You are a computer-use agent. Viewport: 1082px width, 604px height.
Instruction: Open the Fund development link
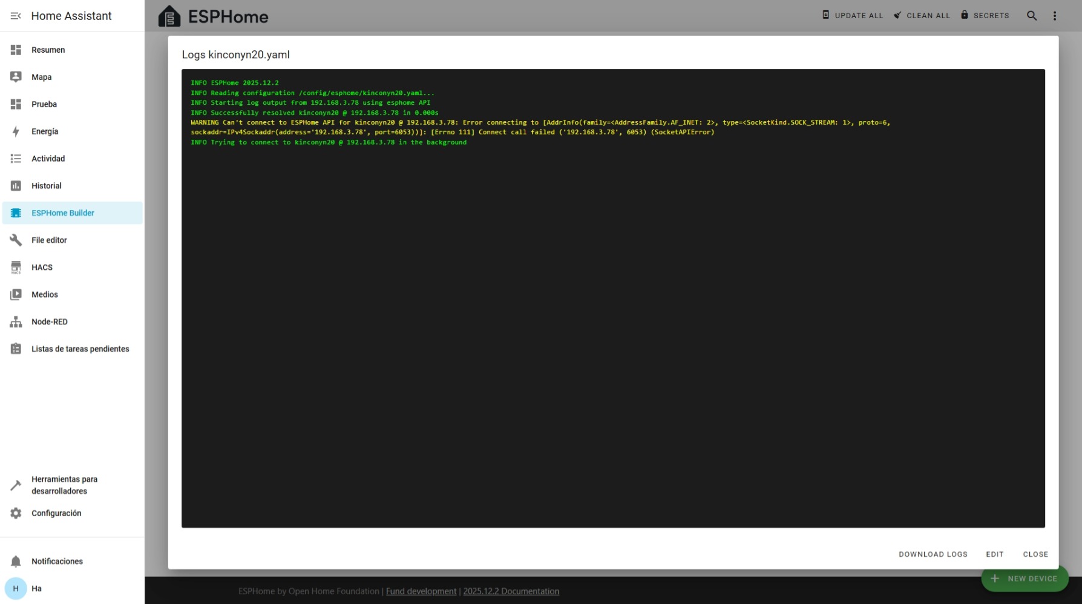coord(421,591)
